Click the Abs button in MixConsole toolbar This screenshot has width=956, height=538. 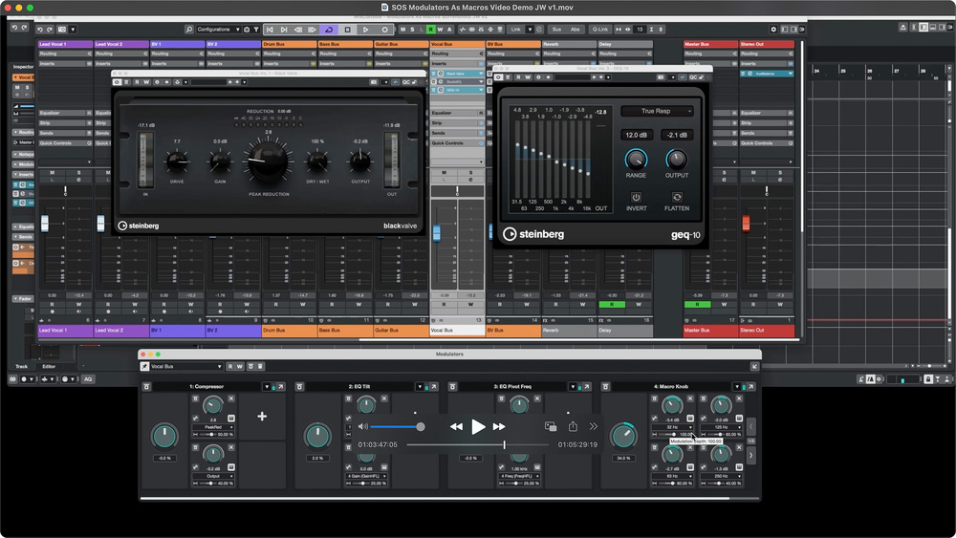click(575, 30)
